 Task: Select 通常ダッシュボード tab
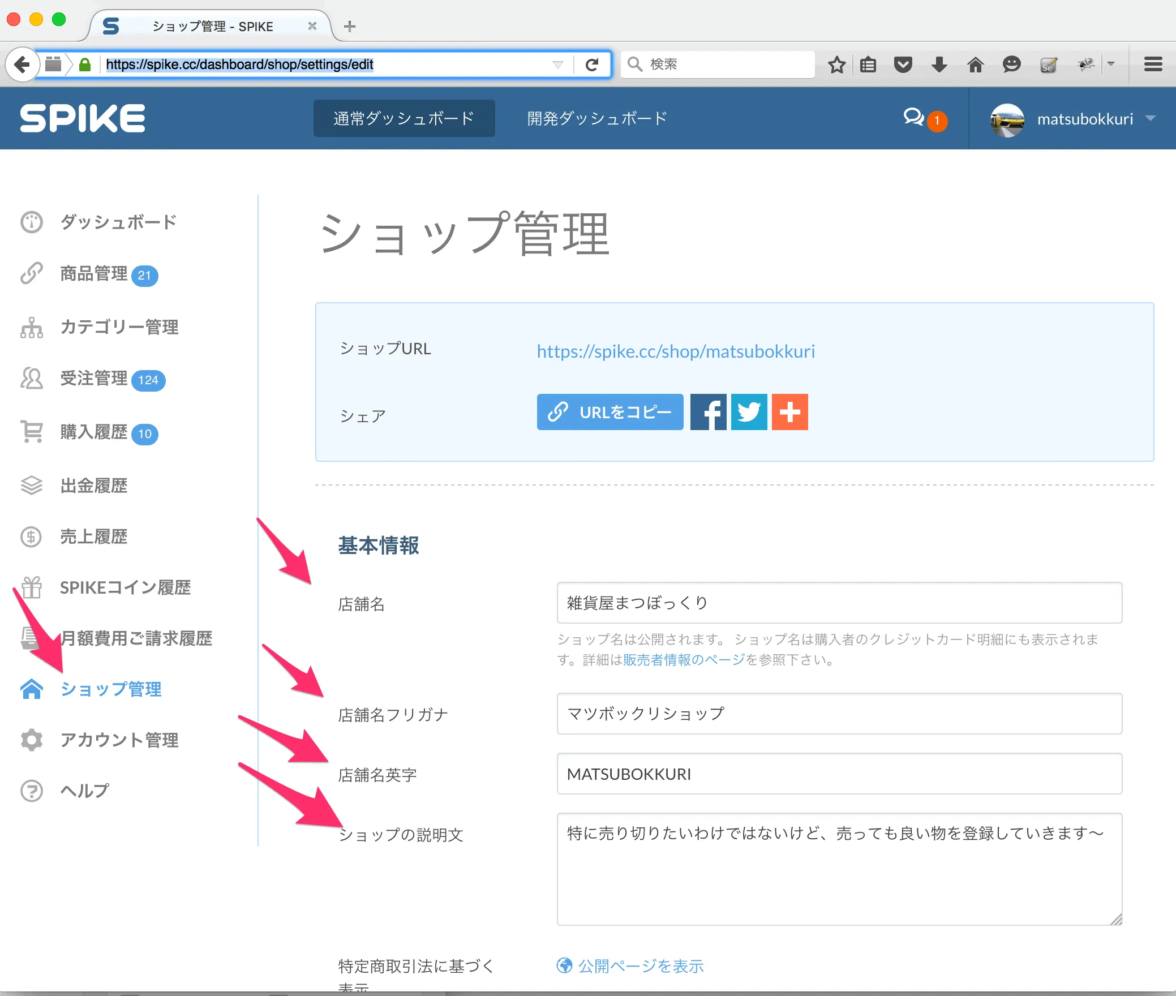tap(404, 118)
